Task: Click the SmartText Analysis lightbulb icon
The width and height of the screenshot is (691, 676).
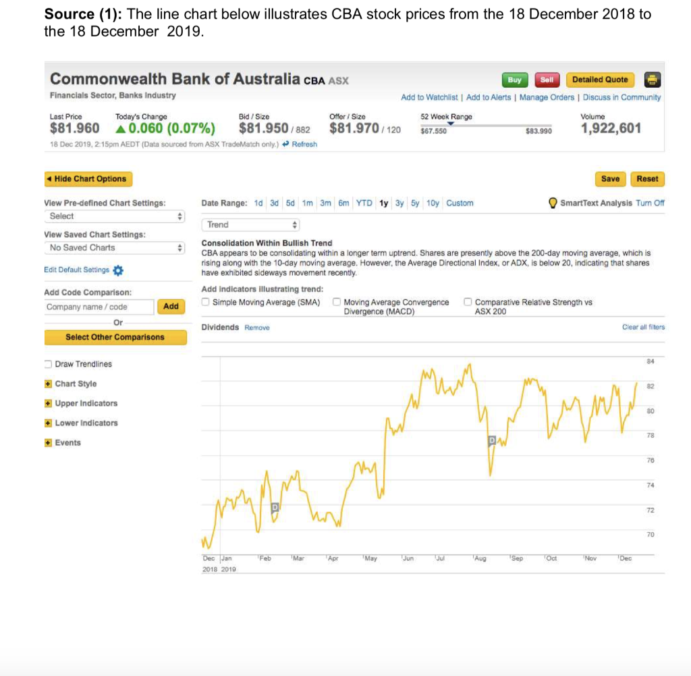Action: click(555, 203)
